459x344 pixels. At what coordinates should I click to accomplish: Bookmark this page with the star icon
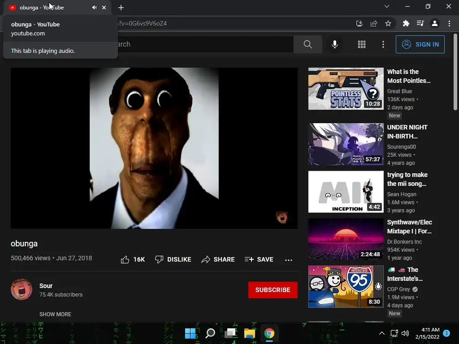click(388, 23)
